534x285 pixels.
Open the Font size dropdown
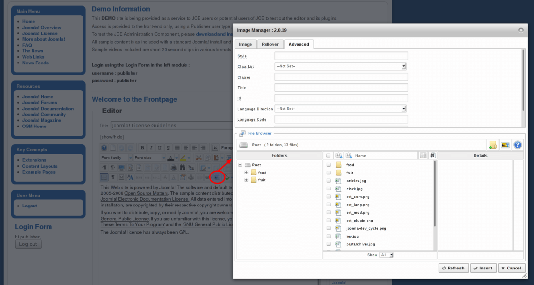(x=150, y=158)
